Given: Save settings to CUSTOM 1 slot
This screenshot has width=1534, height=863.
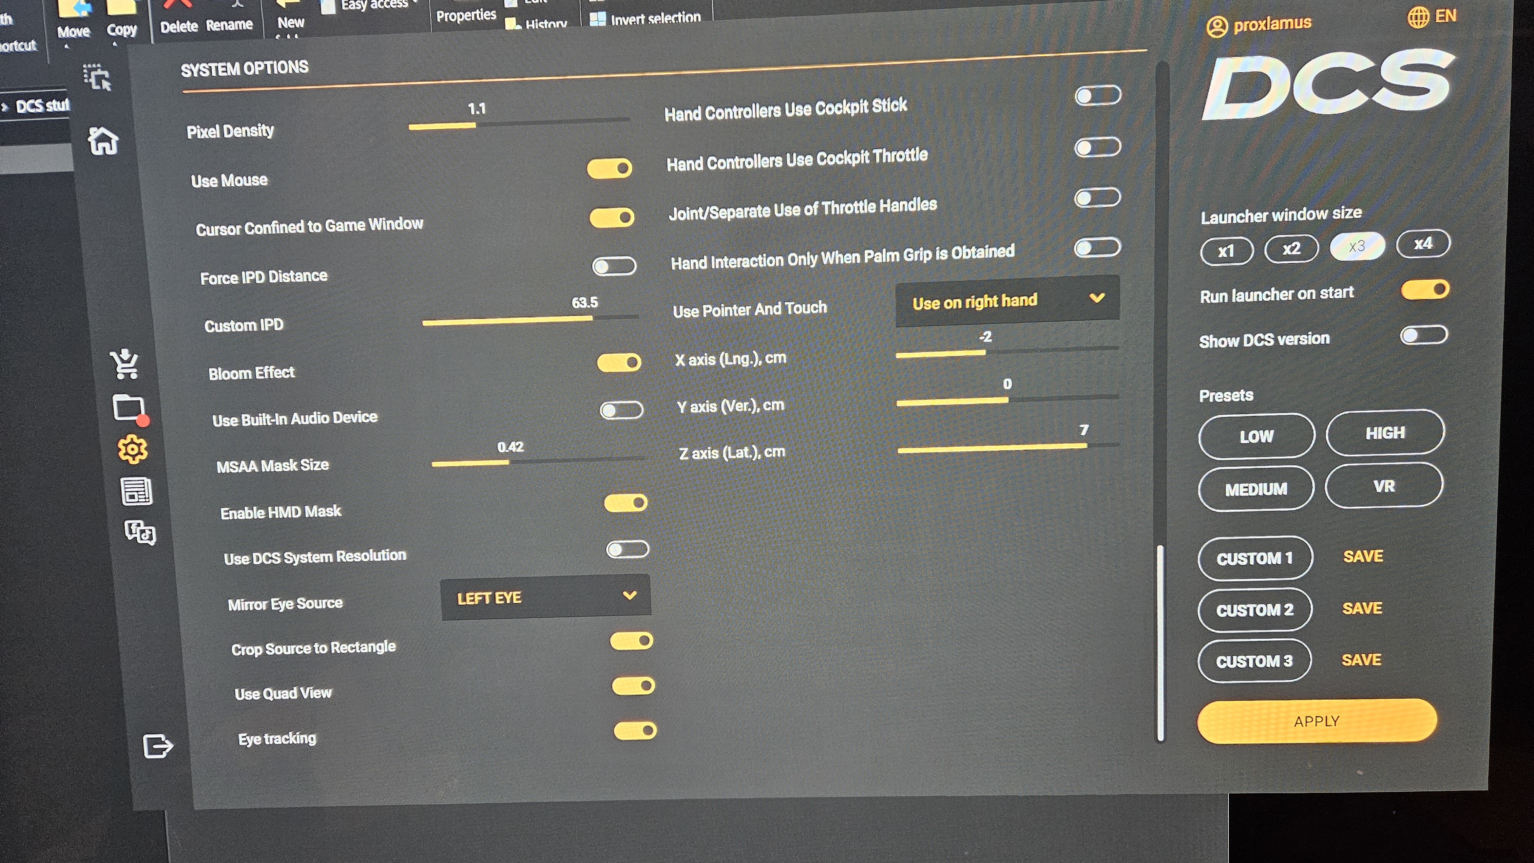Looking at the screenshot, I should point(1363,556).
